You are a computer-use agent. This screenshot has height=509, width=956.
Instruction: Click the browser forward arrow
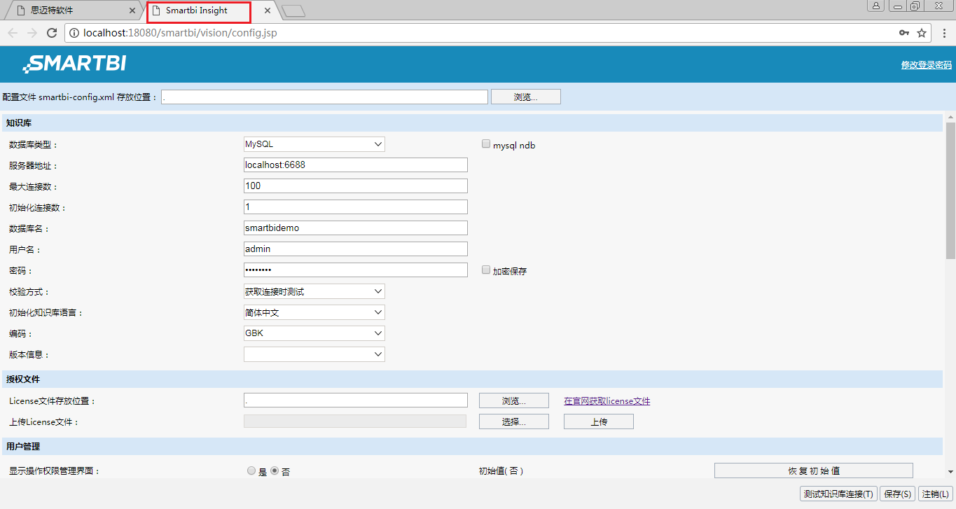point(32,33)
